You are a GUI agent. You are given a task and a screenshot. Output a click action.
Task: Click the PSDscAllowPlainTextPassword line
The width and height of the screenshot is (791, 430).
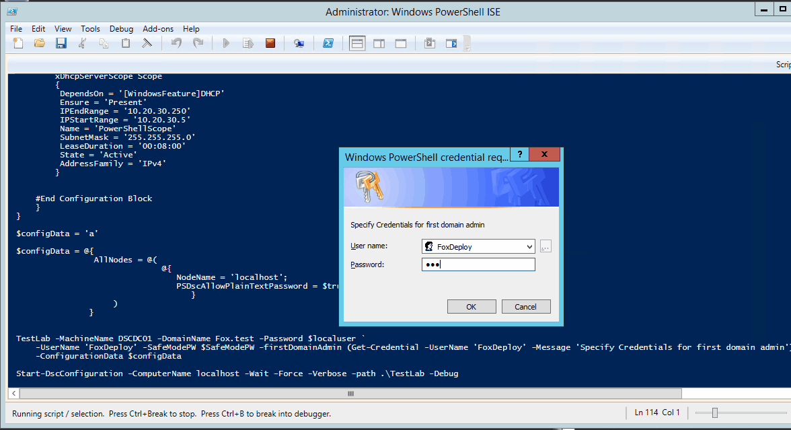click(257, 285)
